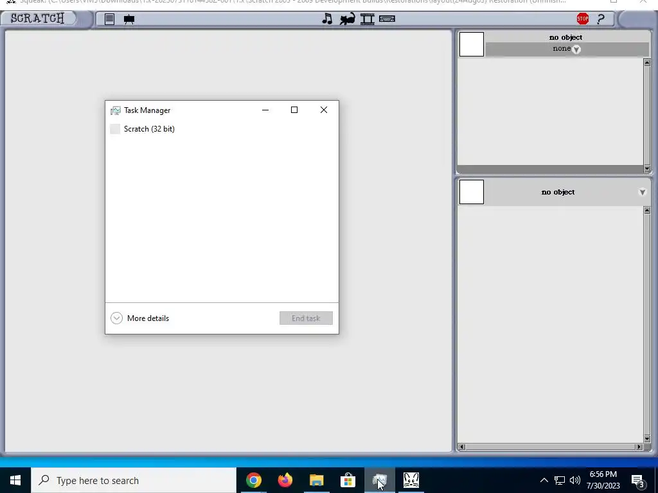Open the scripts list icon in Scratch toolbar
The height and width of the screenshot is (493, 658).
click(109, 19)
